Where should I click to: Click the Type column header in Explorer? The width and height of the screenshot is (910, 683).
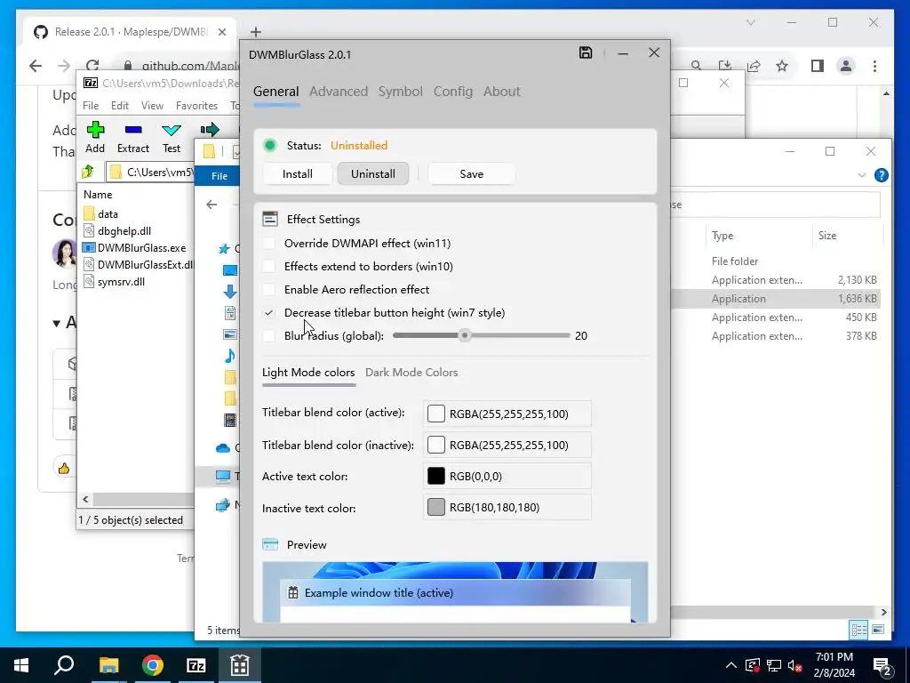[x=722, y=235]
